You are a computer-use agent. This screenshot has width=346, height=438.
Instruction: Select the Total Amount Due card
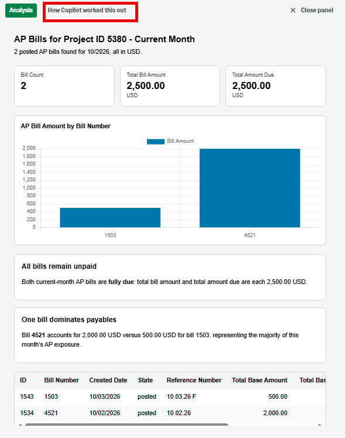click(276, 86)
